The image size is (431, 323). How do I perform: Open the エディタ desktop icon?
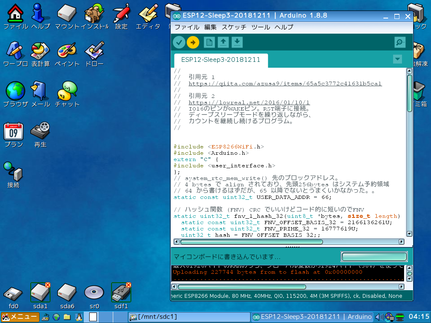148,16
